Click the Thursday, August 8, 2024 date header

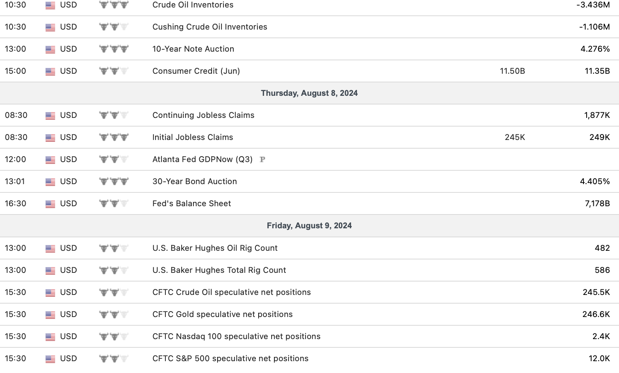(309, 93)
